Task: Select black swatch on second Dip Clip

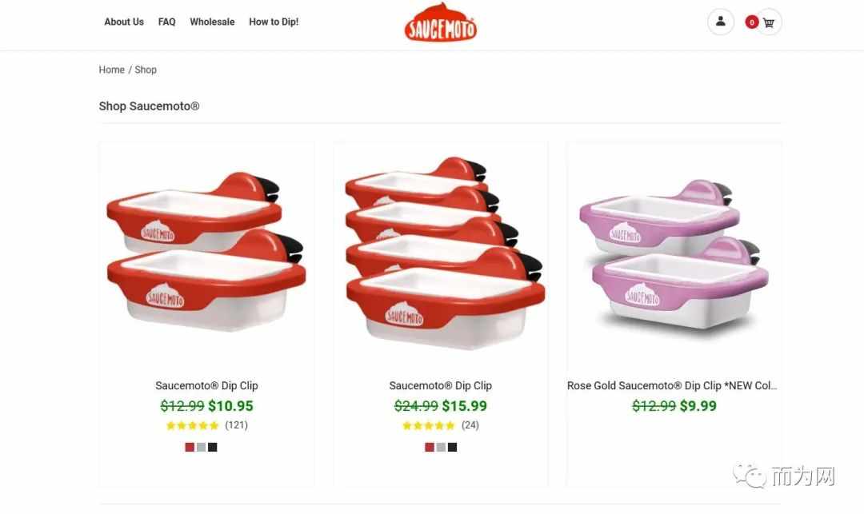Action: tap(452, 448)
